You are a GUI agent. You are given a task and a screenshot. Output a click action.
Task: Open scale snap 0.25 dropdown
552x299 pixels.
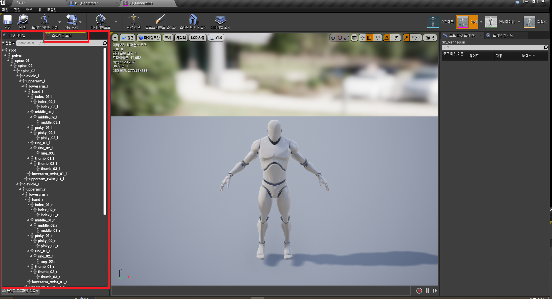point(416,38)
